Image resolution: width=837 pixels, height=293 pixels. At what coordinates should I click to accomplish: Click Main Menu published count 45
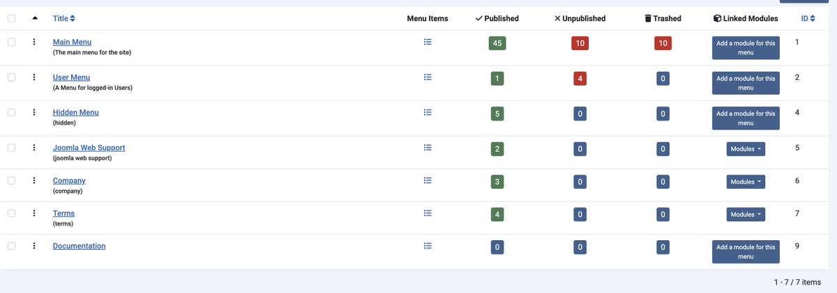497,43
